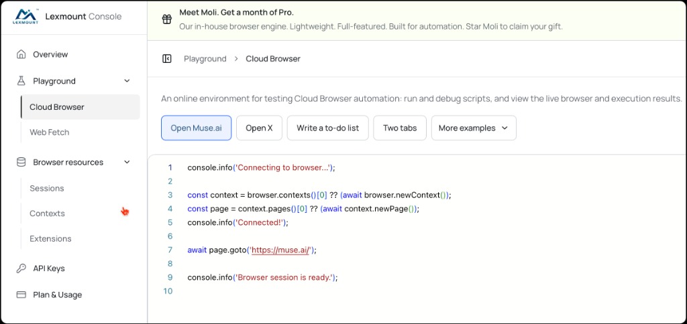Click line number 2 in the editor
Image resolution: width=687 pixels, height=324 pixels.
[x=170, y=181]
